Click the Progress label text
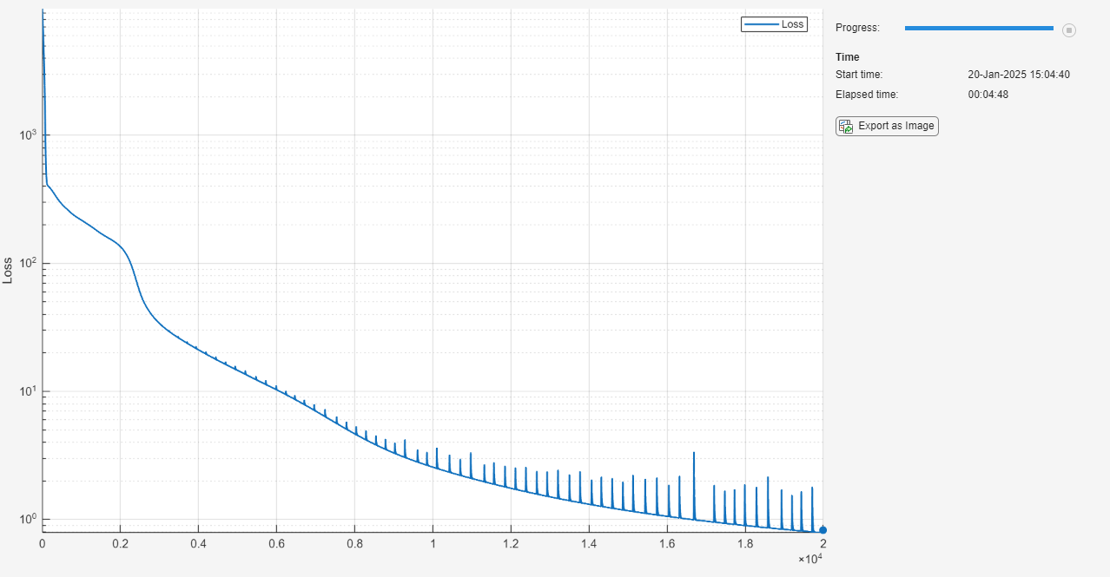Screen dimensions: 1110x577 [x=857, y=28]
